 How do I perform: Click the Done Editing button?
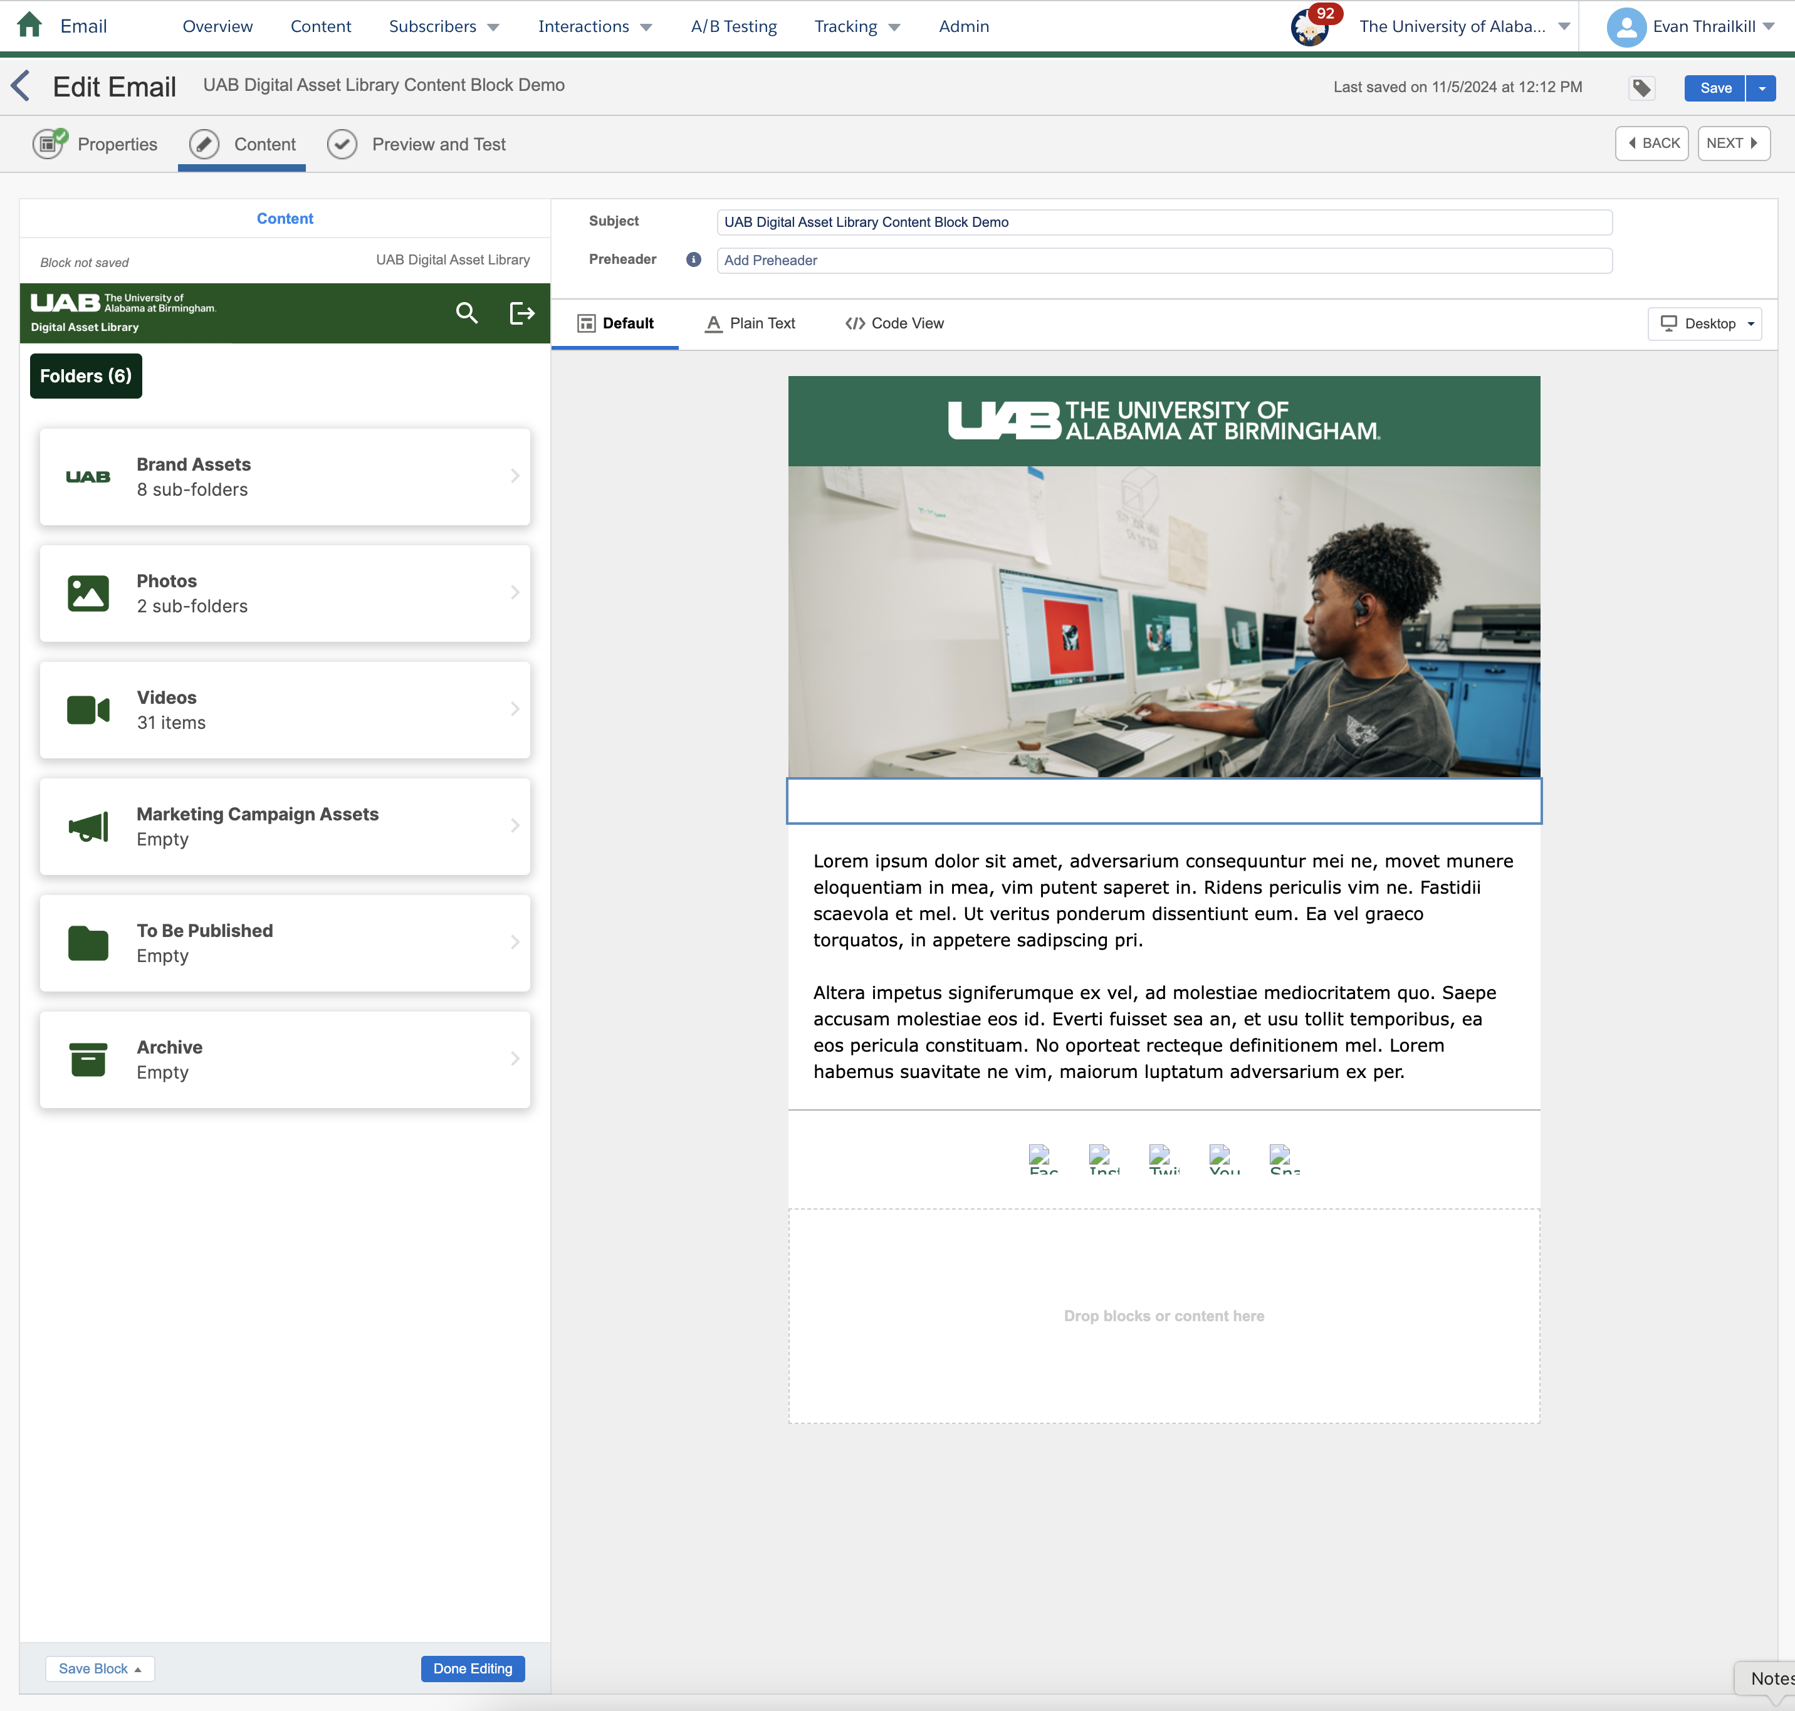473,1668
